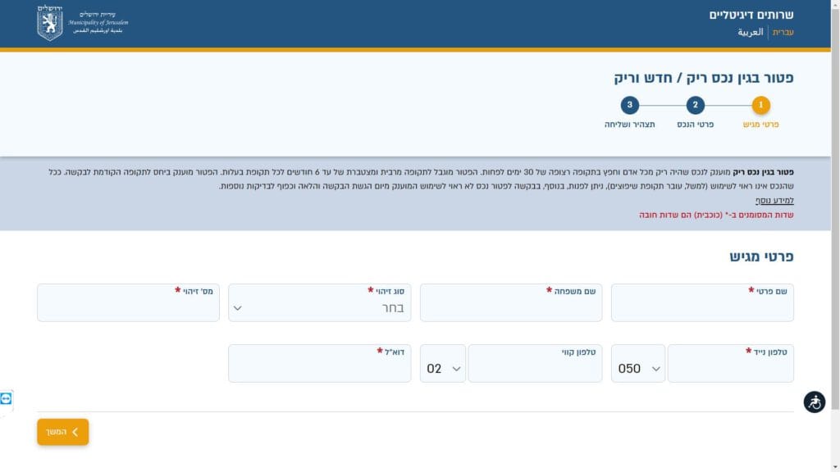
Task: Open the סוג זיהוי dropdown
Action: pyautogui.click(x=319, y=308)
